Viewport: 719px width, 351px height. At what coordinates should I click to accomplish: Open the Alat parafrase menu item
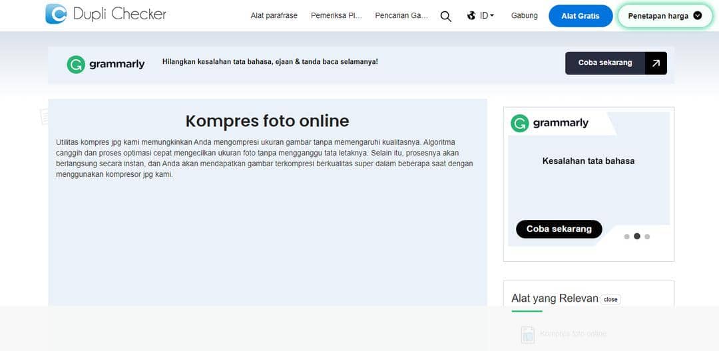click(274, 15)
